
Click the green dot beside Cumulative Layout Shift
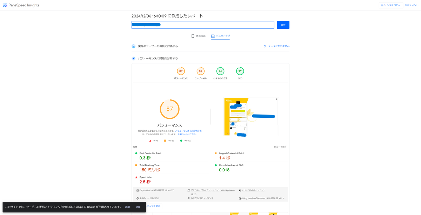pyautogui.click(x=216, y=165)
